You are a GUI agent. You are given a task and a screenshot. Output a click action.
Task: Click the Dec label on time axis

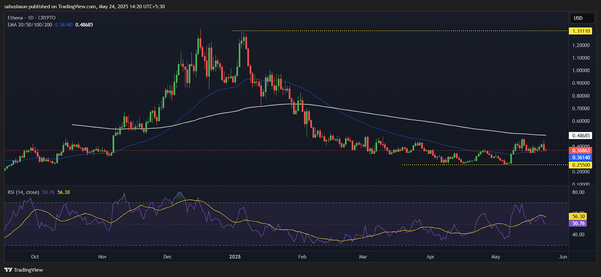coord(168,257)
